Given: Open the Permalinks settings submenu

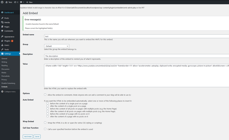Looking at the screenshot, I should [x=6, y=76].
